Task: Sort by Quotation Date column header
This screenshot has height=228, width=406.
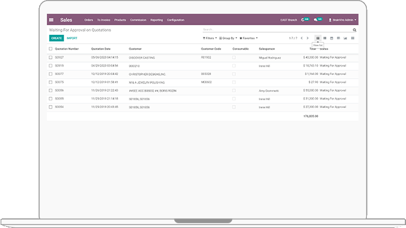Action: tap(100, 49)
